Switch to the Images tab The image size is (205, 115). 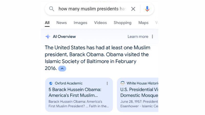click(80, 23)
